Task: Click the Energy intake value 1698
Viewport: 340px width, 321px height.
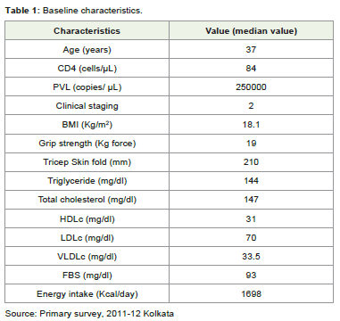Action: pyautogui.click(x=251, y=294)
